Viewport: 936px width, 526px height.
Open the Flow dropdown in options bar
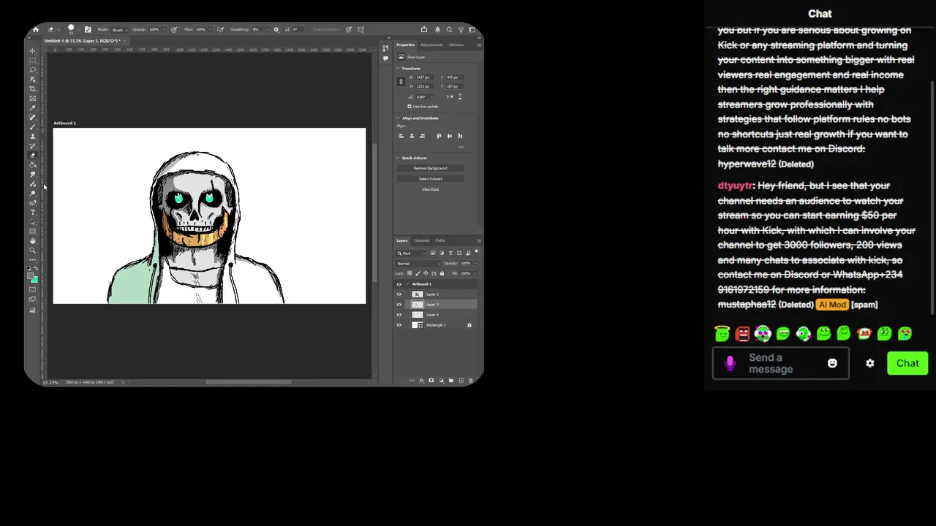[x=210, y=30]
